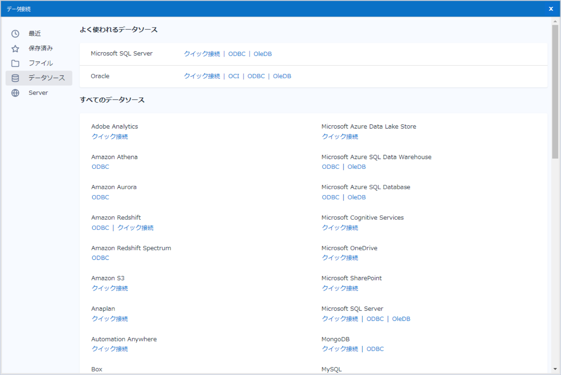
Task: Click the scrollbar down arrow
Action: [555, 369]
